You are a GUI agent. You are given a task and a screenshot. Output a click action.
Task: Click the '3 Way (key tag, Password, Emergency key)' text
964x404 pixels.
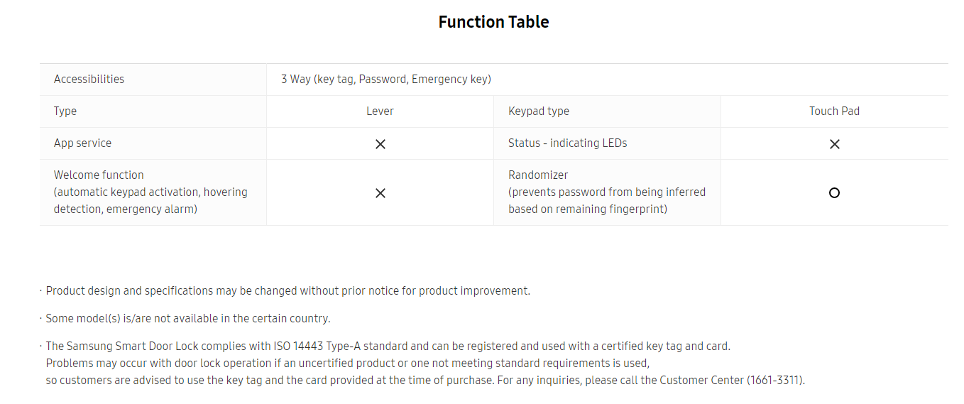click(x=385, y=80)
